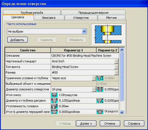Screen dimensions: 148x130
Task: Click the scrollbar down arrow
Action: coord(122,112)
